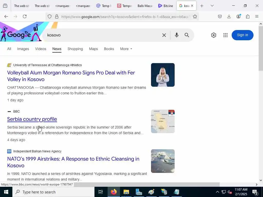The height and width of the screenshot is (197, 263).
Task: Open tracking protection shield icon
Action: click(x=50, y=16)
